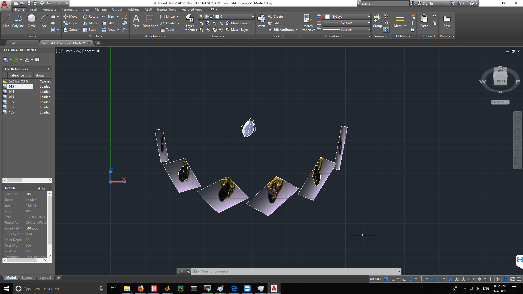523x294 pixels.
Task: Click the Home ribbon tab
Action: [x=19, y=9]
